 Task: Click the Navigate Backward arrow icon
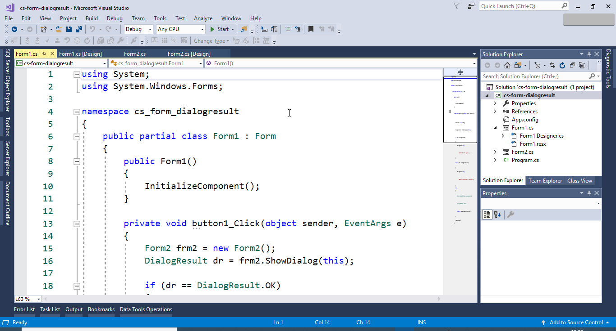coord(14,29)
